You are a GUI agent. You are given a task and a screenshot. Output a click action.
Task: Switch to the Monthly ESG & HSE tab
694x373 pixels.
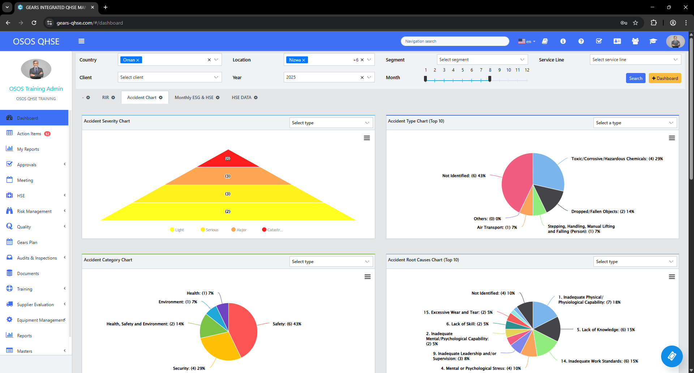click(x=194, y=97)
